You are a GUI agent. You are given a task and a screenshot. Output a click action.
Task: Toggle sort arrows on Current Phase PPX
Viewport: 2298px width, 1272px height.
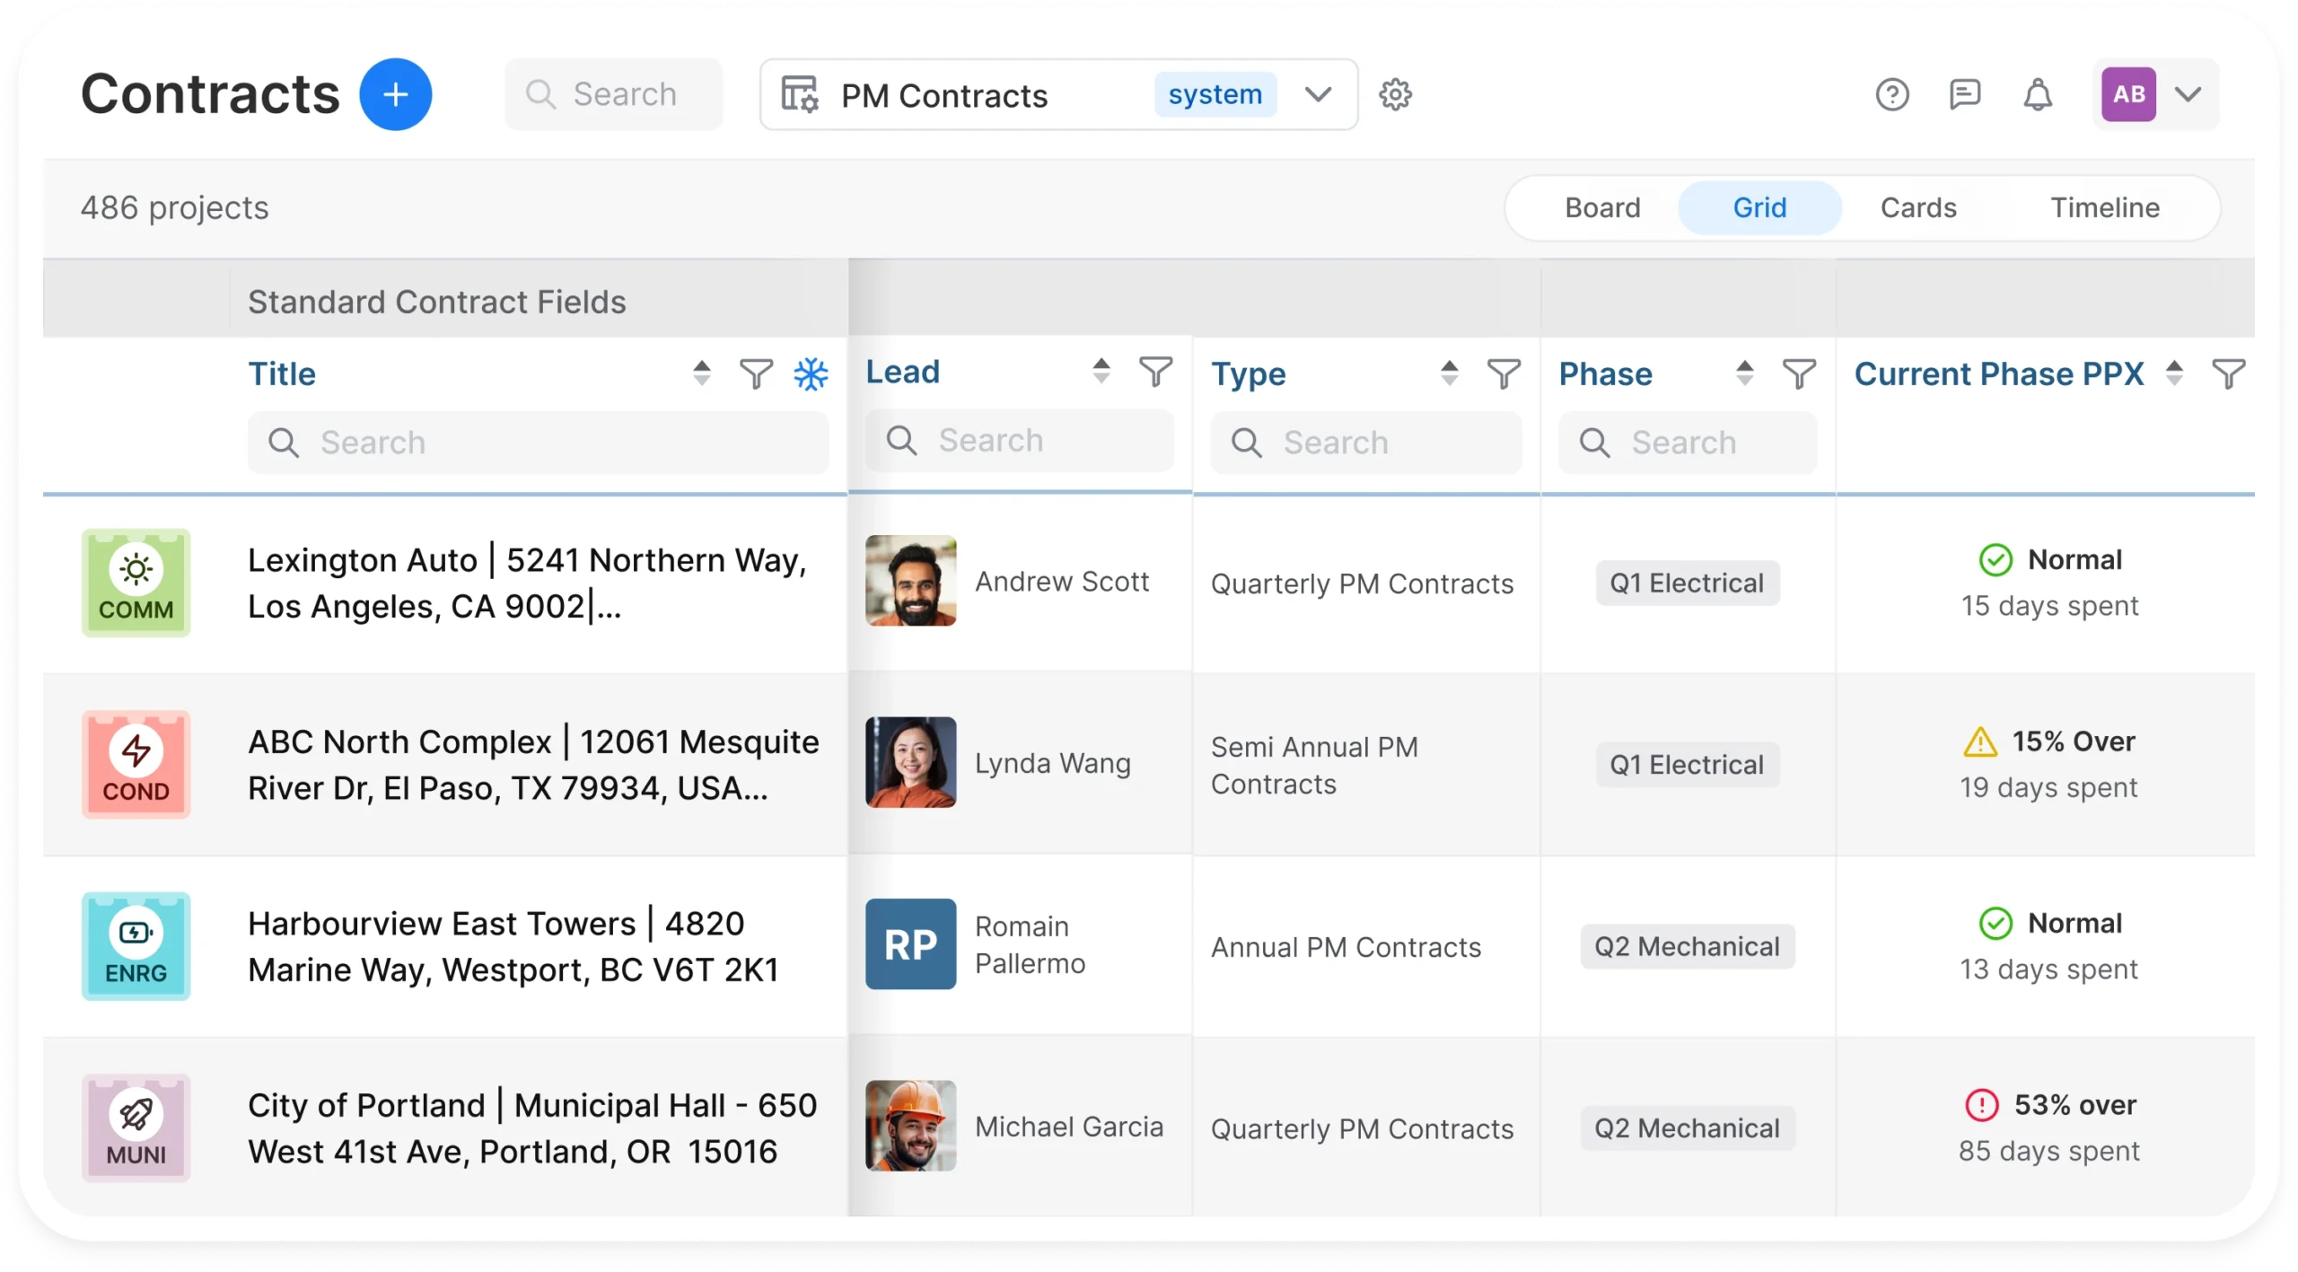tap(2174, 373)
